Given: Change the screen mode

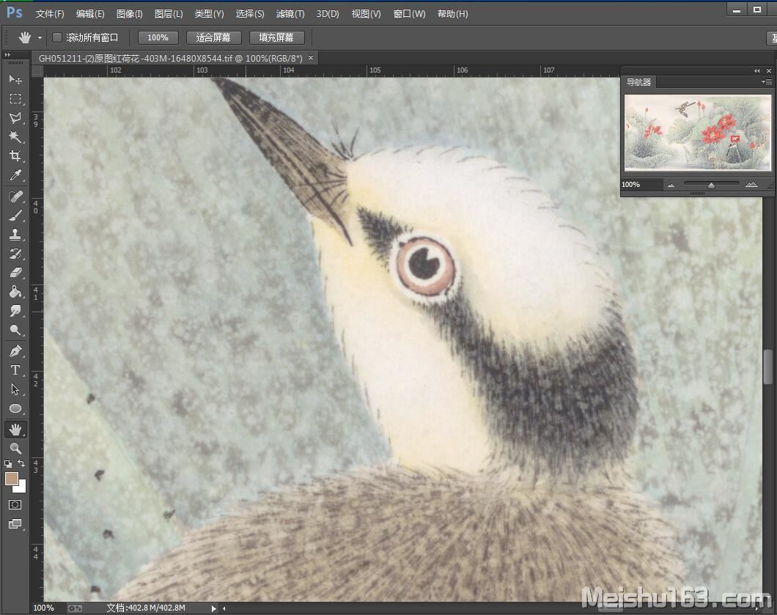Looking at the screenshot, I should [15, 524].
